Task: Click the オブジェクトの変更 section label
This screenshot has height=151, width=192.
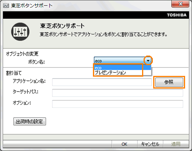Action: (22, 54)
